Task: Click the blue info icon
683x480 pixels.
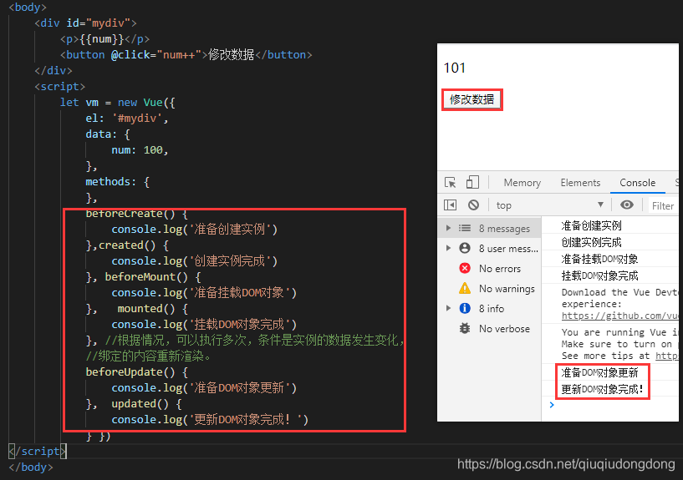Action: 465,308
